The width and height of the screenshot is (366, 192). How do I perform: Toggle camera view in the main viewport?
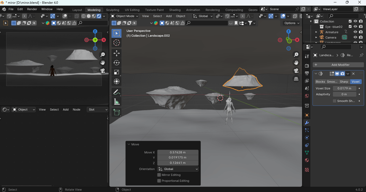(x=296, y=71)
